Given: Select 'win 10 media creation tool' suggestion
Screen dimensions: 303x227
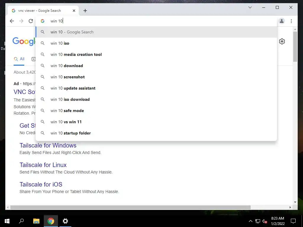Looking at the screenshot, I should [x=156, y=54].
